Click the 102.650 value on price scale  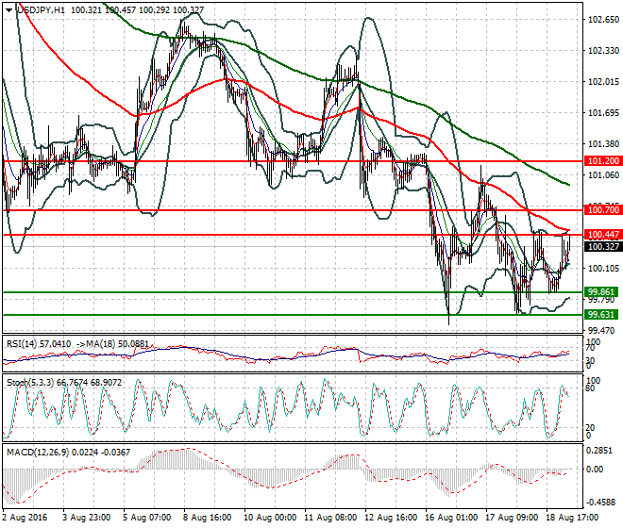click(x=602, y=19)
